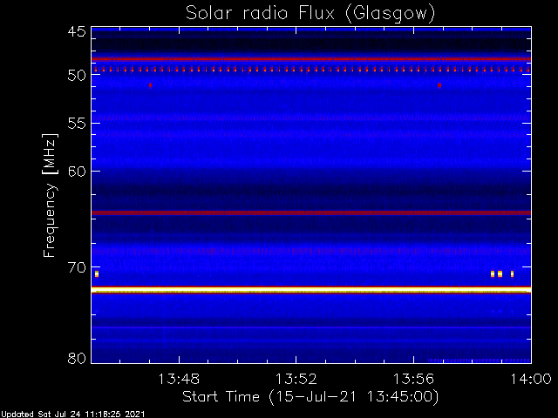Click the yellow burst near 70 MHz at plot start
558x418 pixels.
(97, 273)
